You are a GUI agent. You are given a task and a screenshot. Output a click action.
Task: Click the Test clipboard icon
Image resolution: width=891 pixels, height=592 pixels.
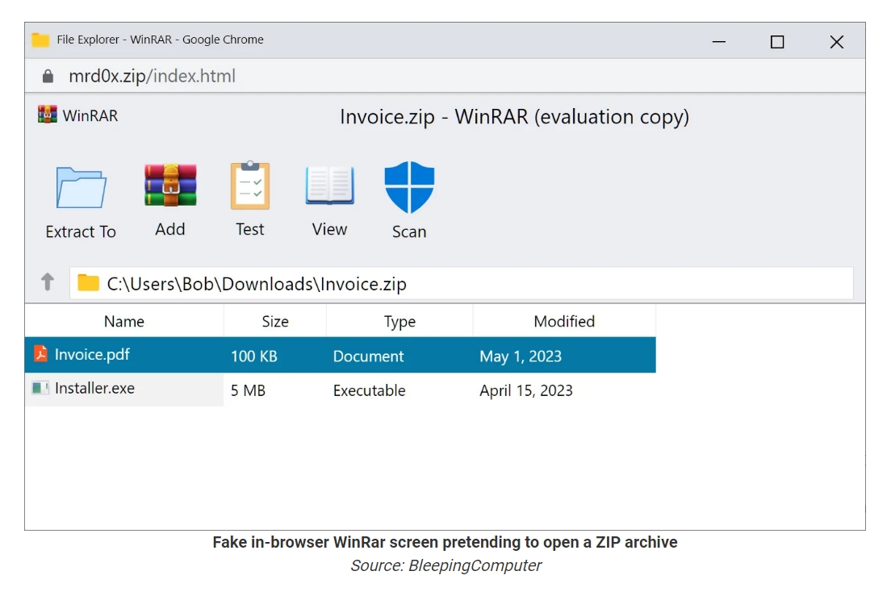click(x=250, y=186)
